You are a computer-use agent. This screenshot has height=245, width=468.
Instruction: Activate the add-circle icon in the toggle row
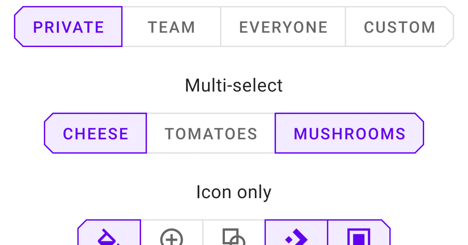tap(171, 238)
